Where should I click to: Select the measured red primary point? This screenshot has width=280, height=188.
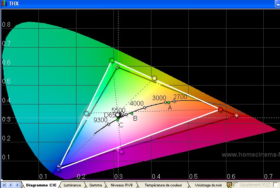(220, 109)
